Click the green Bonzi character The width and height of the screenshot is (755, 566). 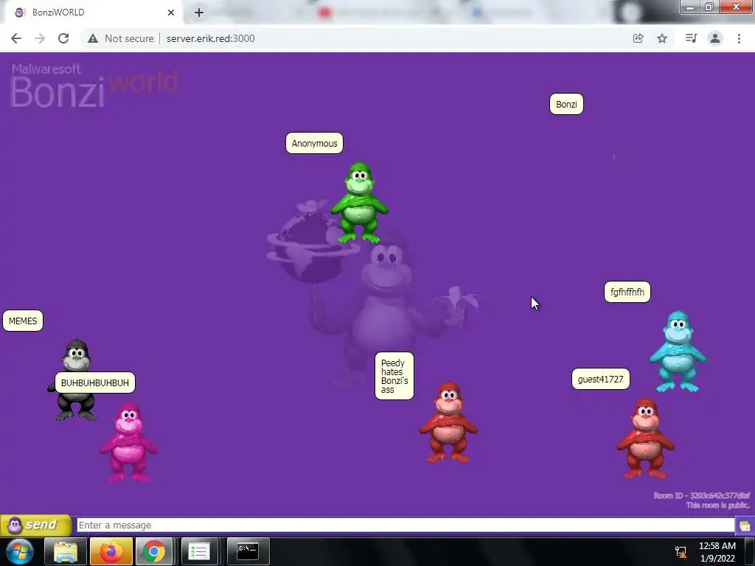pos(359,203)
